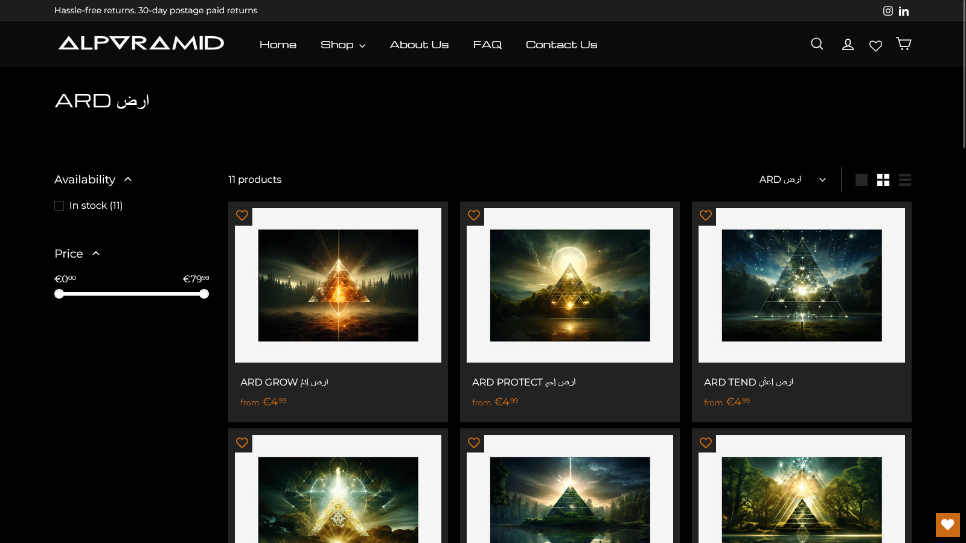Switch to list view layout
Viewport: 966px width, 543px height.
[x=905, y=180]
